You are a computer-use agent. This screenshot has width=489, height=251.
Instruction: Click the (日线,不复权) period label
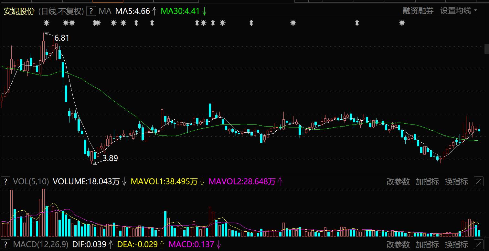61,11
